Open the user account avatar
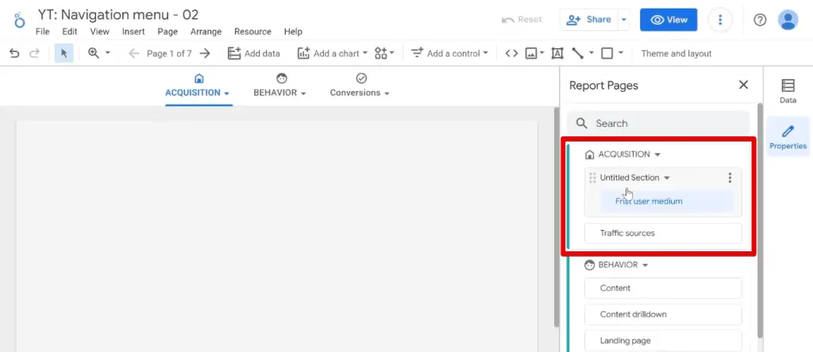813x352 pixels. coord(788,20)
